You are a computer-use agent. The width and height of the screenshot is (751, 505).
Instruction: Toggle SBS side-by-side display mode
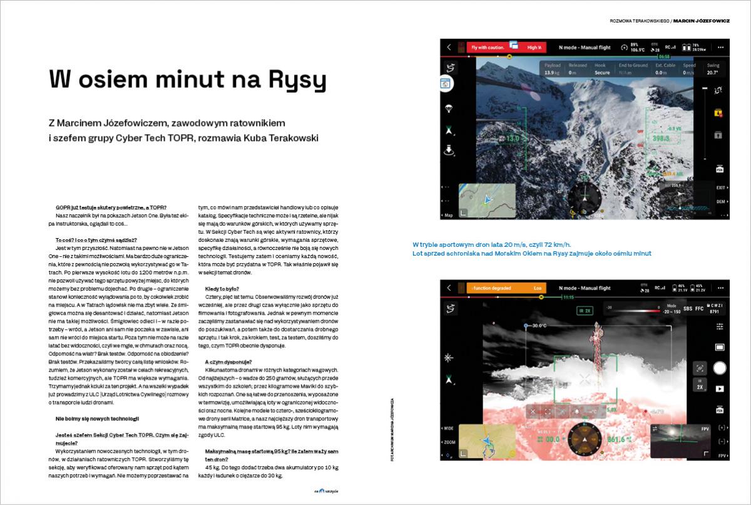point(688,309)
